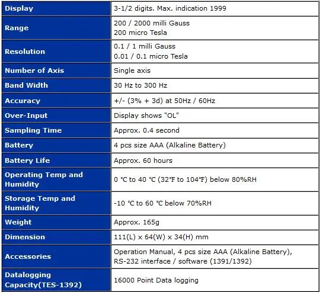This screenshot has height=292, width=320.
Task: Click '-10 °C to 60 °C below 70%RH'
Action: (x=162, y=203)
